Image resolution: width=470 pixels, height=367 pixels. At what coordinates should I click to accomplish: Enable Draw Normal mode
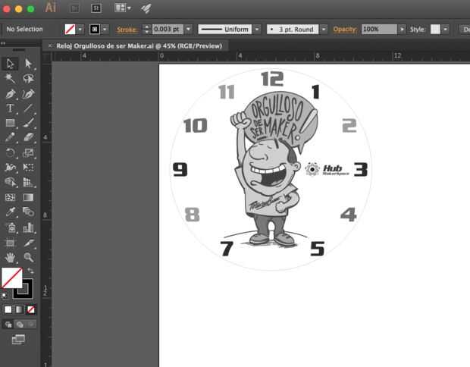tap(8, 325)
